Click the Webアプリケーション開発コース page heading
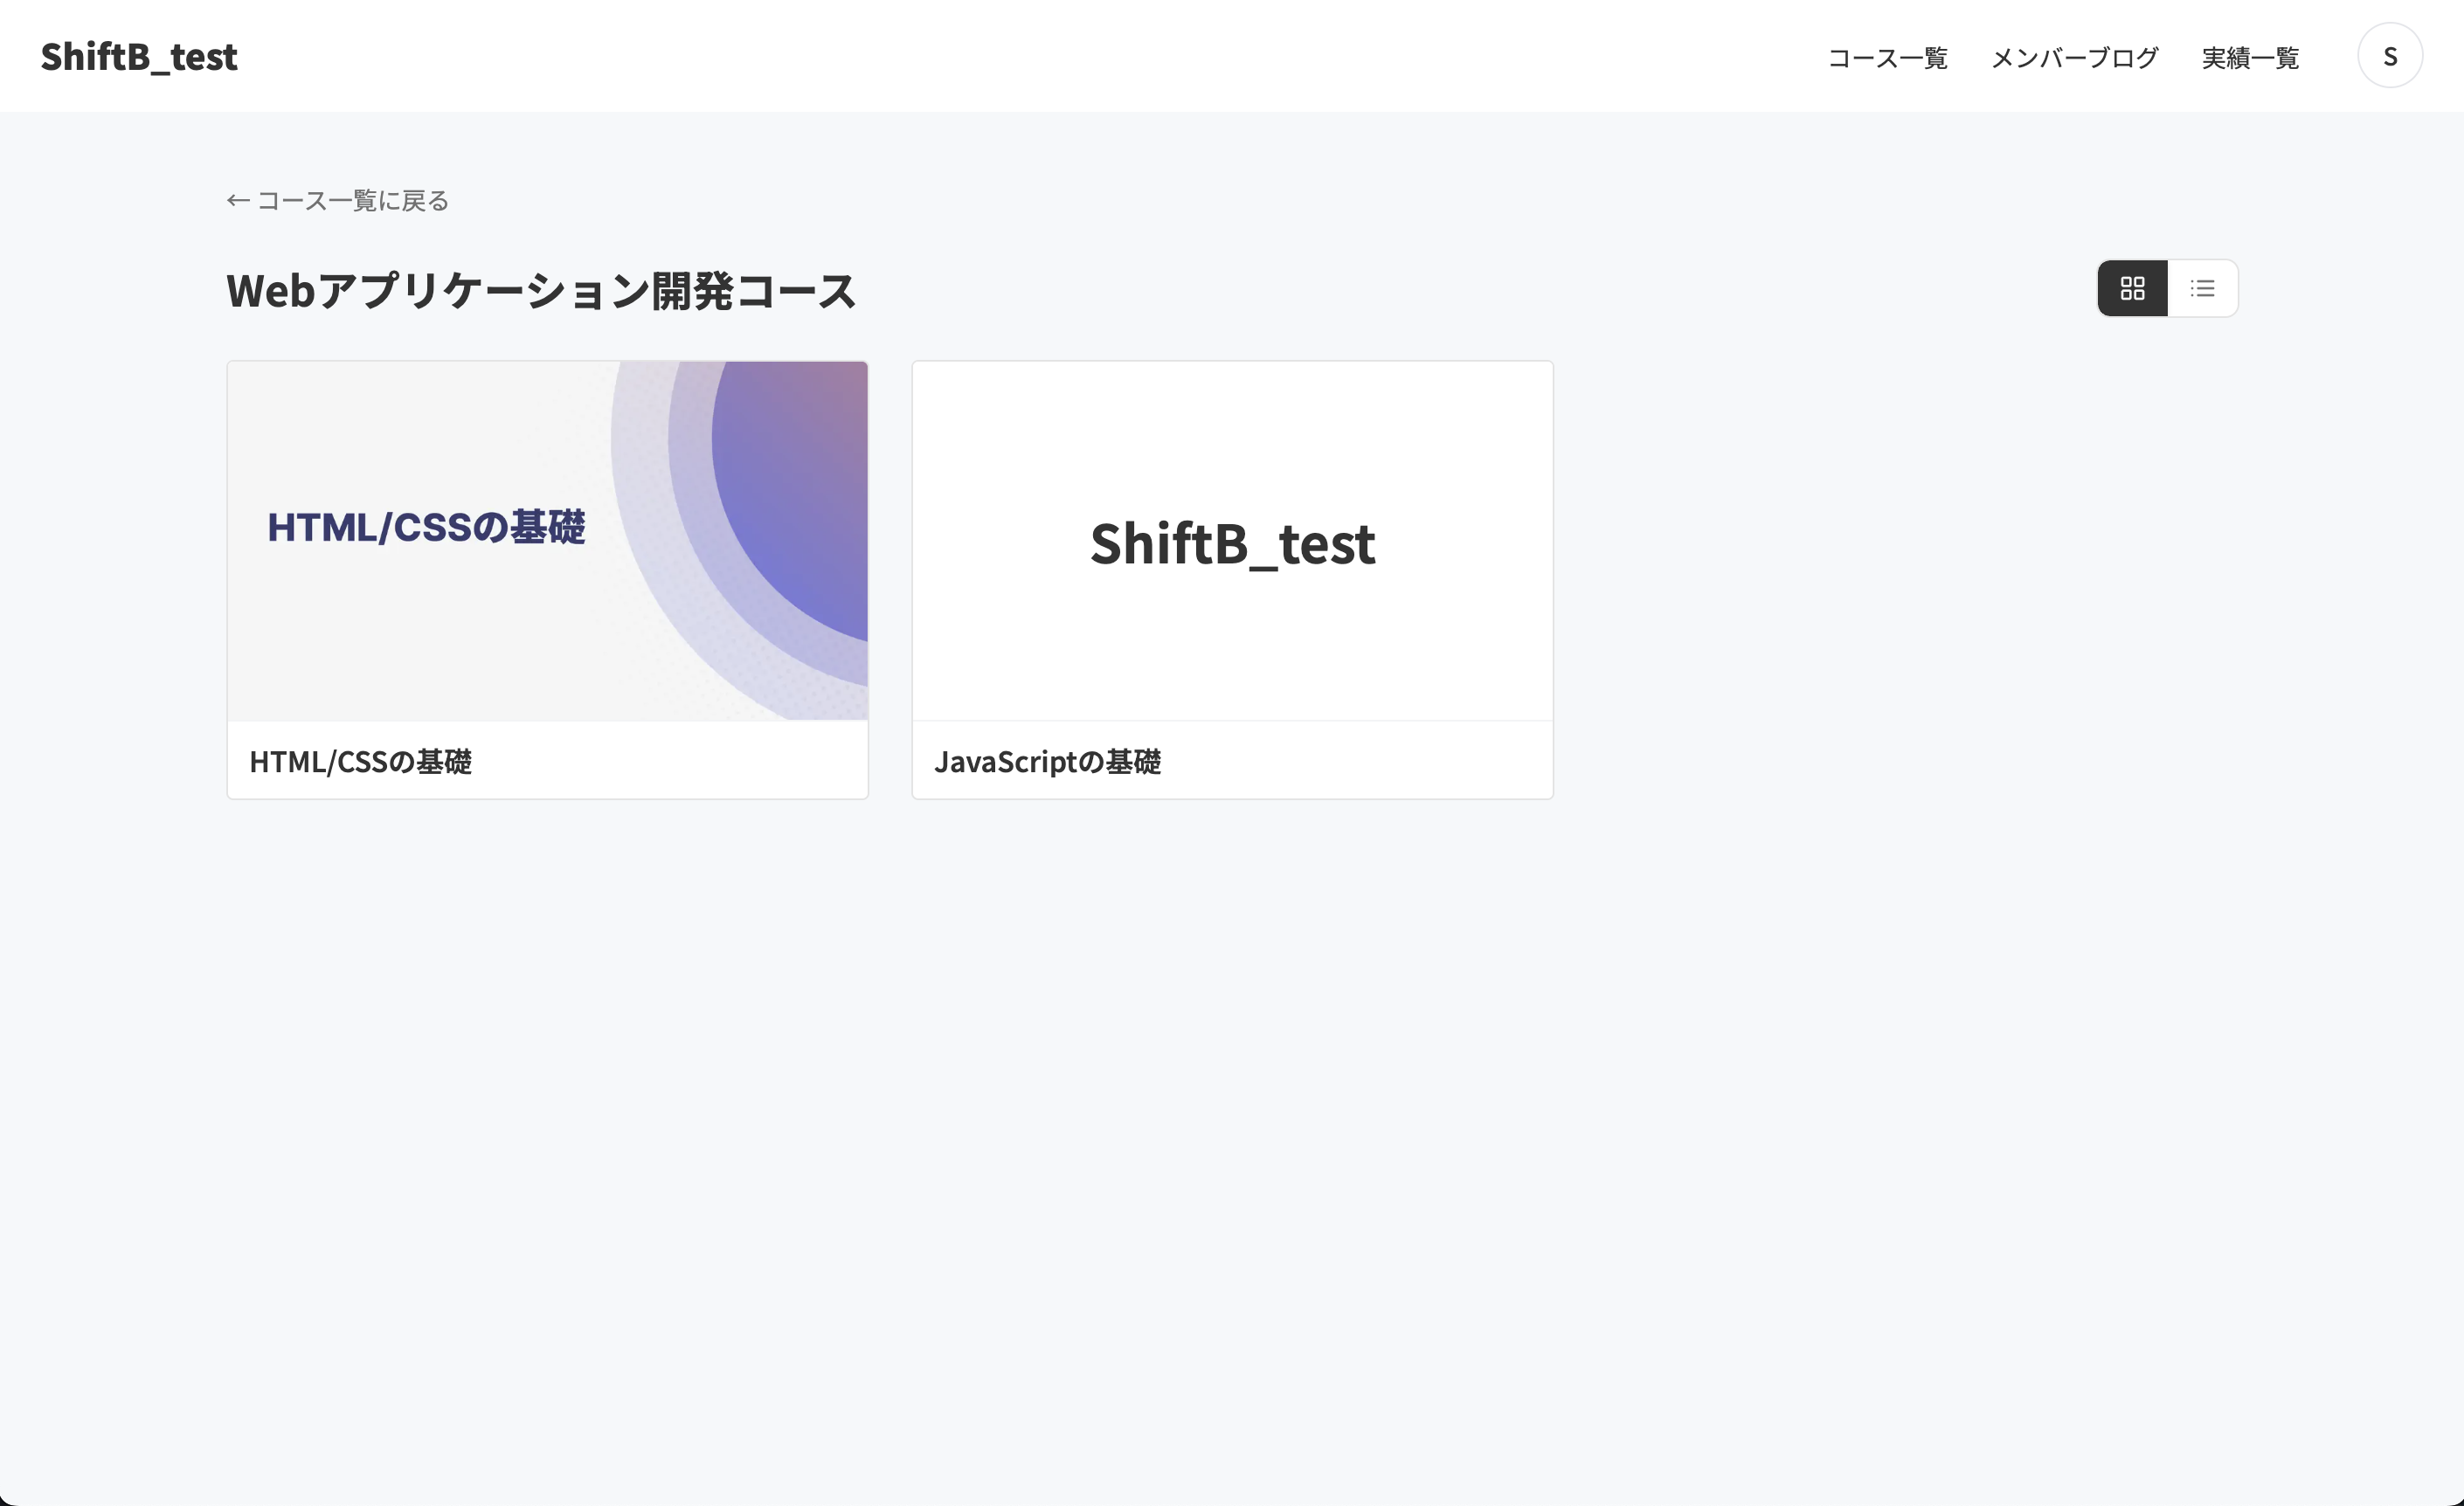Screen dimensions: 2464x1506 [541, 291]
